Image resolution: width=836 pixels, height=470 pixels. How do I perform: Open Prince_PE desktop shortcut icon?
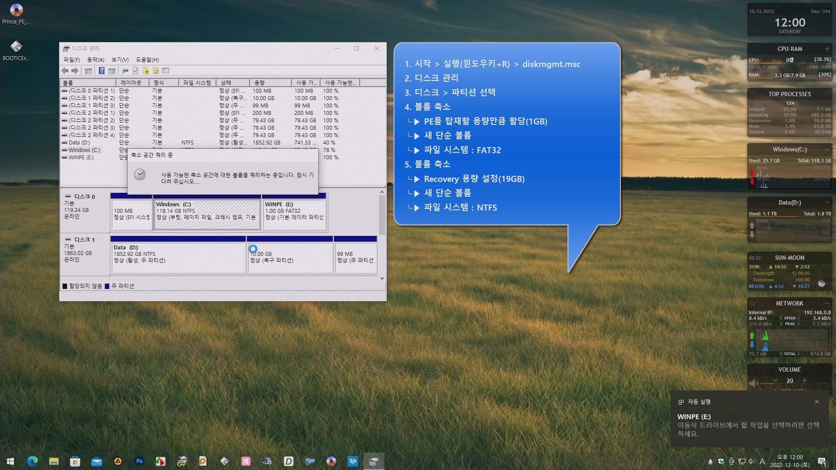point(16,14)
